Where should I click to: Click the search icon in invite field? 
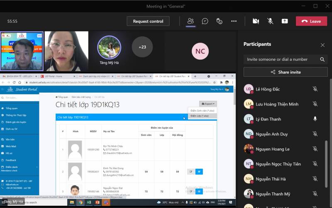[x=322, y=60]
